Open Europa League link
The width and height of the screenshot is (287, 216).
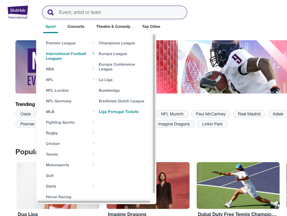click(x=113, y=54)
